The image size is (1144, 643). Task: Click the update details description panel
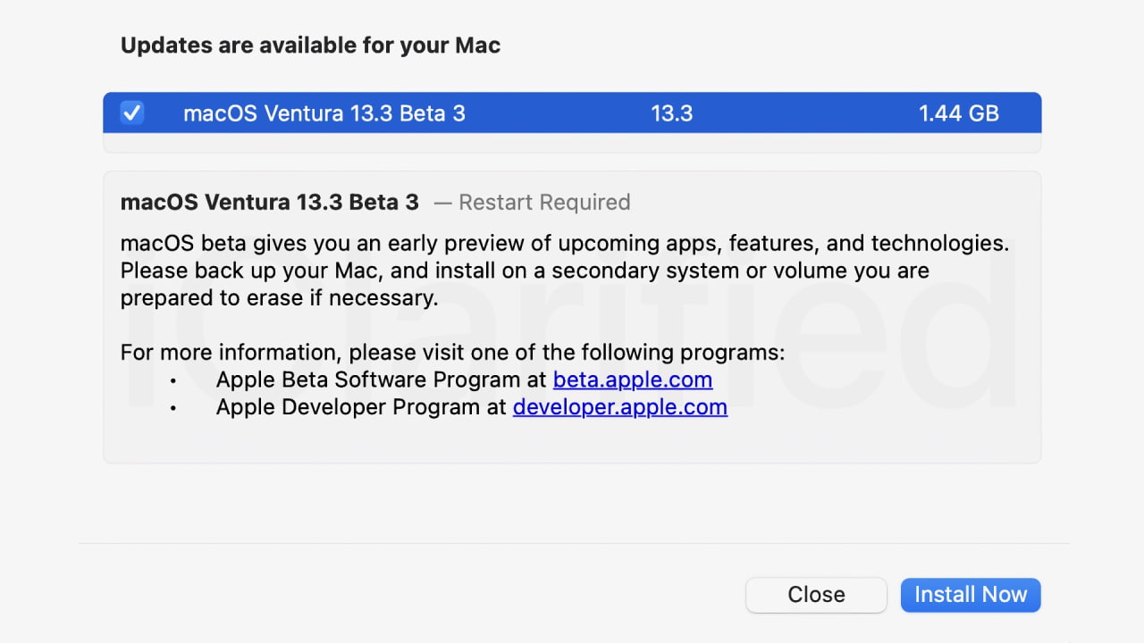pyautogui.click(x=572, y=317)
